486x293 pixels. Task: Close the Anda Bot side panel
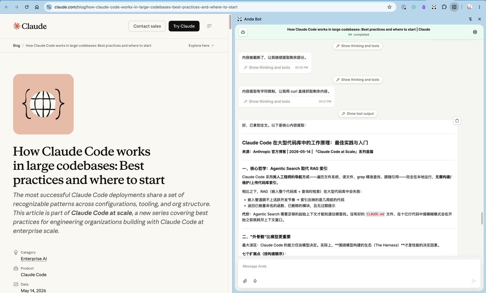(x=480, y=19)
